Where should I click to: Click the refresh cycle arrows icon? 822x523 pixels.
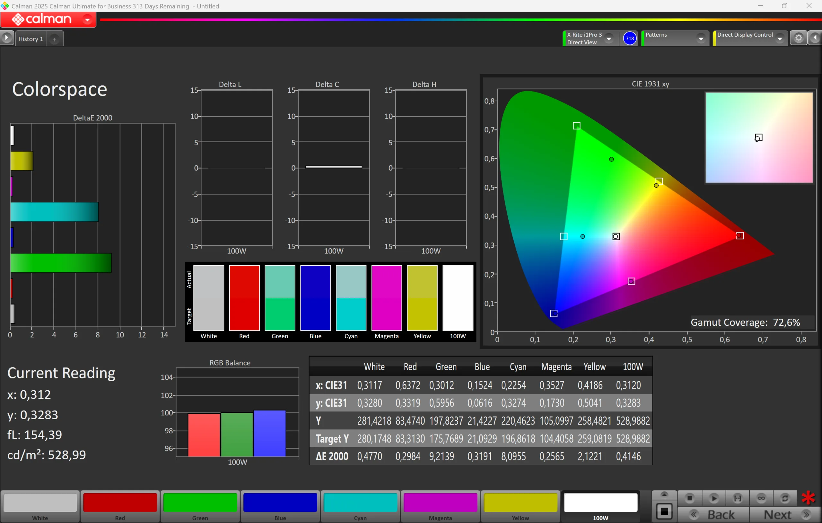coord(785,498)
